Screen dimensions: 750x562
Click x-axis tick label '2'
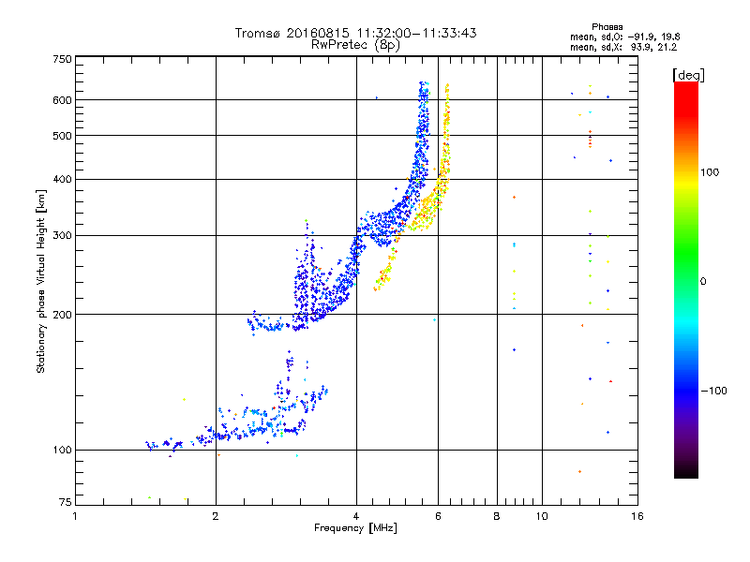[216, 516]
